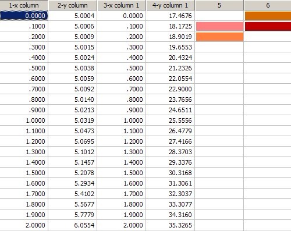Click the cell containing 5.0004
The height and width of the screenshot is (231, 291).
73,16
